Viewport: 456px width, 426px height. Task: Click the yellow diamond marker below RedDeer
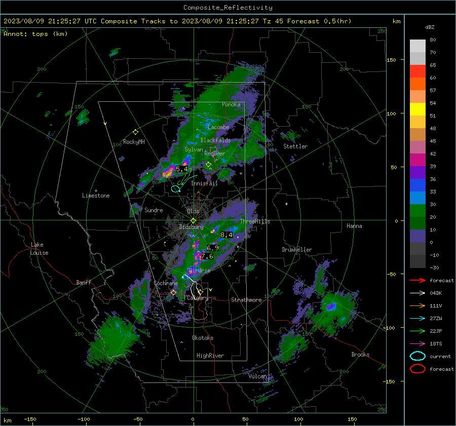tap(208, 165)
